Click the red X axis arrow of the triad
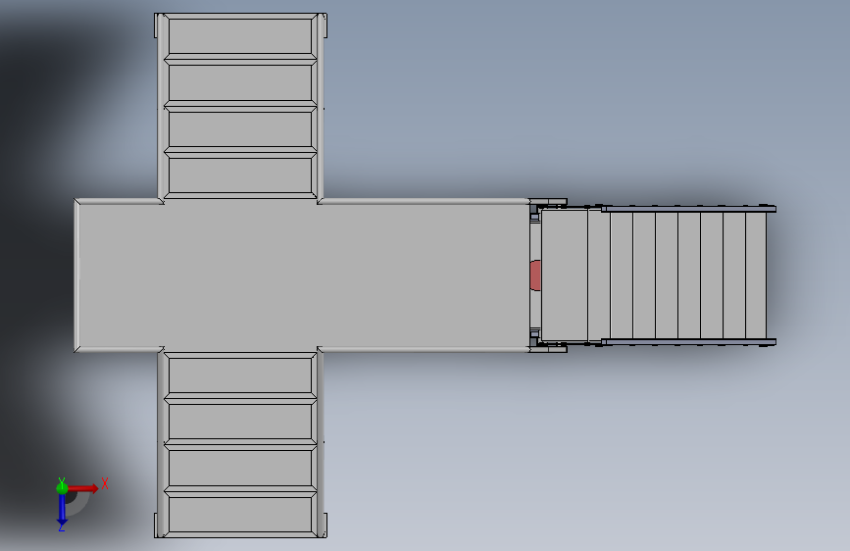The height and width of the screenshot is (551, 850). [84, 488]
